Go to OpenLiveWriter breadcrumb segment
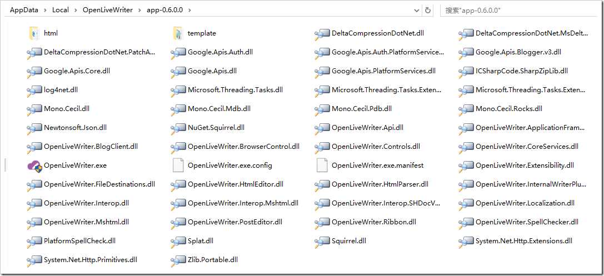The image size is (604, 276). point(107,10)
